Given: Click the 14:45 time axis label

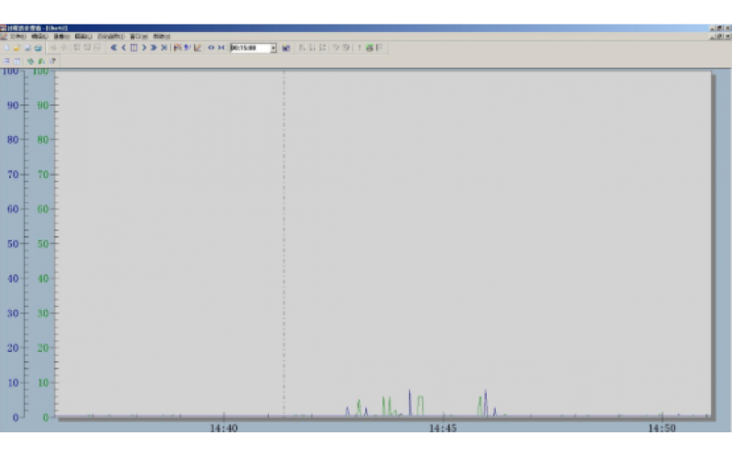Looking at the screenshot, I should tap(442, 428).
